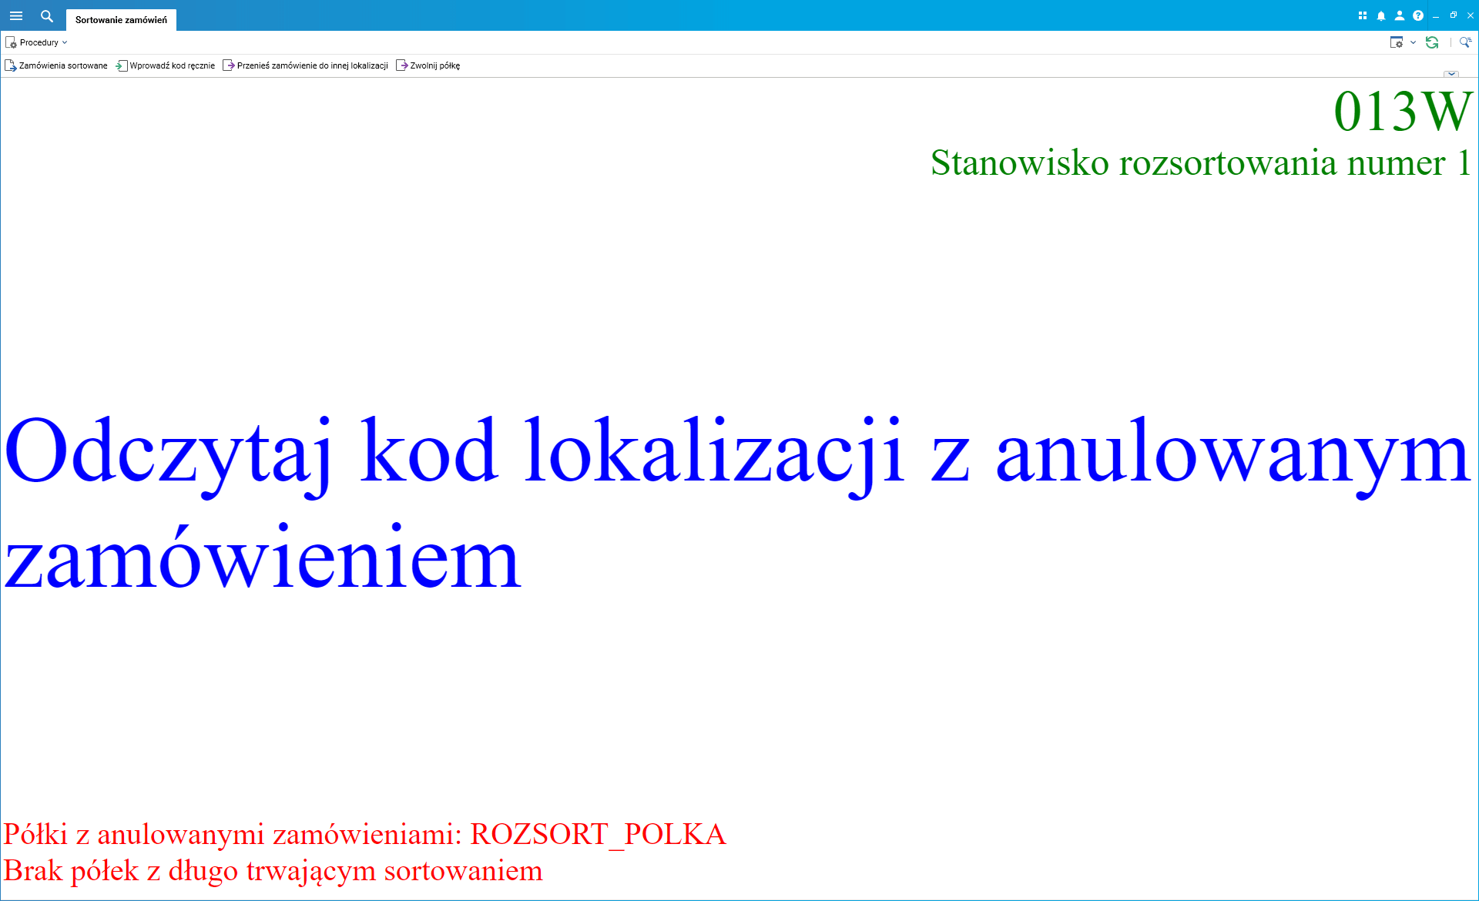1479x901 pixels.
Task: Click the green refresh icon
Action: pyautogui.click(x=1432, y=42)
